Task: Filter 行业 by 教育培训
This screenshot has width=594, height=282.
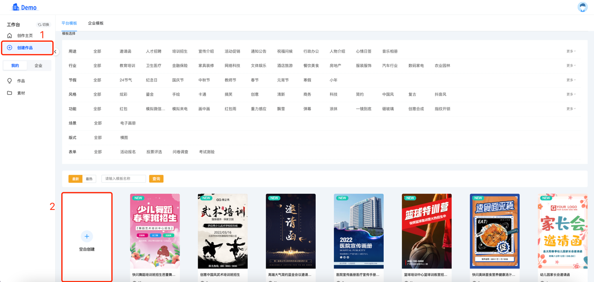Action: pyautogui.click(x=127, y=66)
